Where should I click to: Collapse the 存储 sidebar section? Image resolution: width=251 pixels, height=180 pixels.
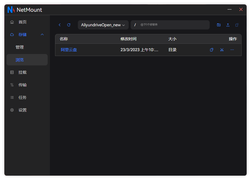(x=42, y=35)
